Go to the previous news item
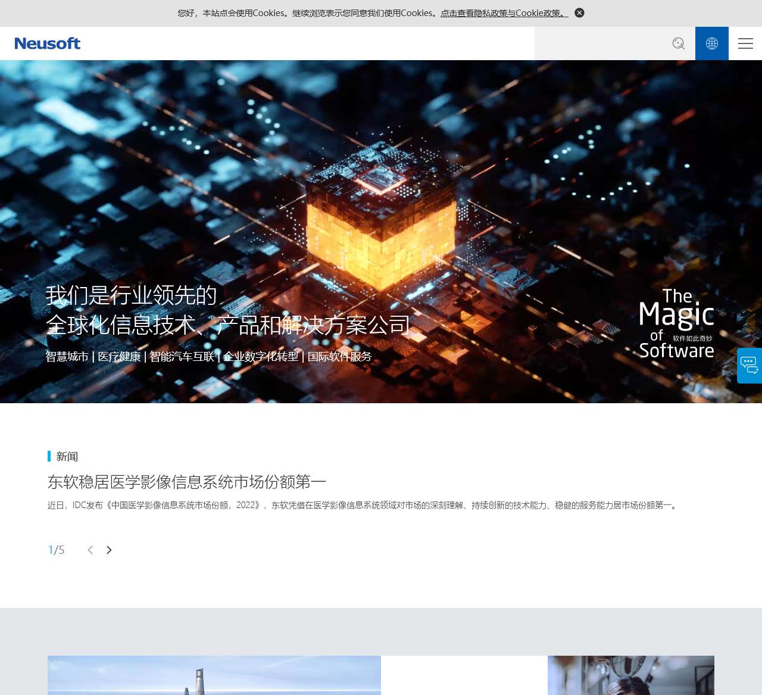This screenshot has height=695, width=762. (x=90, y=550)
